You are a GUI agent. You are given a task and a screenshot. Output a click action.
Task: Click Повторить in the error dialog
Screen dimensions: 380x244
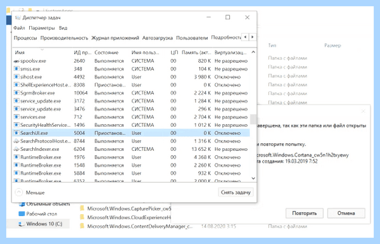coord(305,214)
